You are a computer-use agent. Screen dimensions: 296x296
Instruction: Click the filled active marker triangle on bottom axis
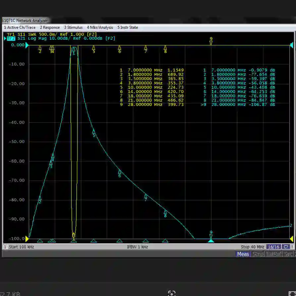[x=211, y=241]
